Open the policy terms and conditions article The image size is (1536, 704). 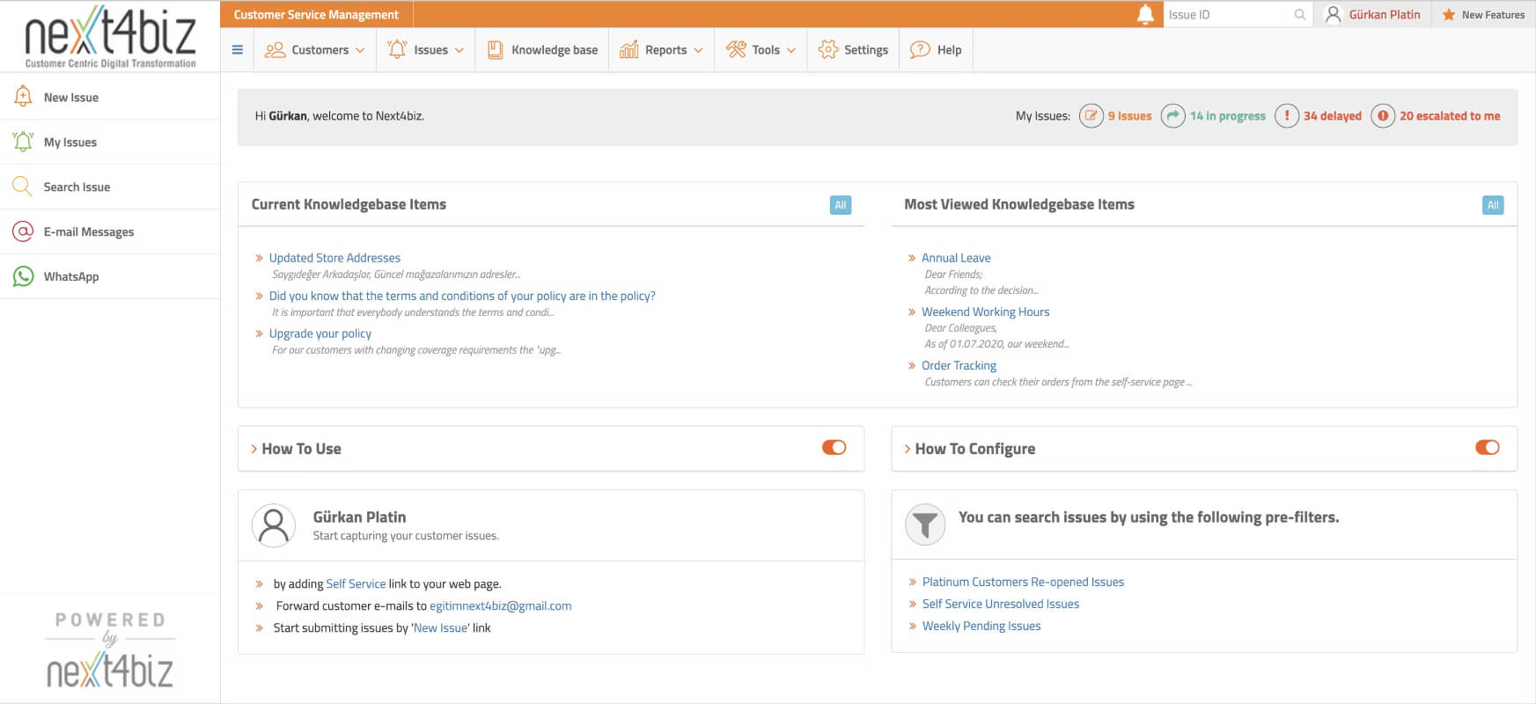click(x=462, y=296)
